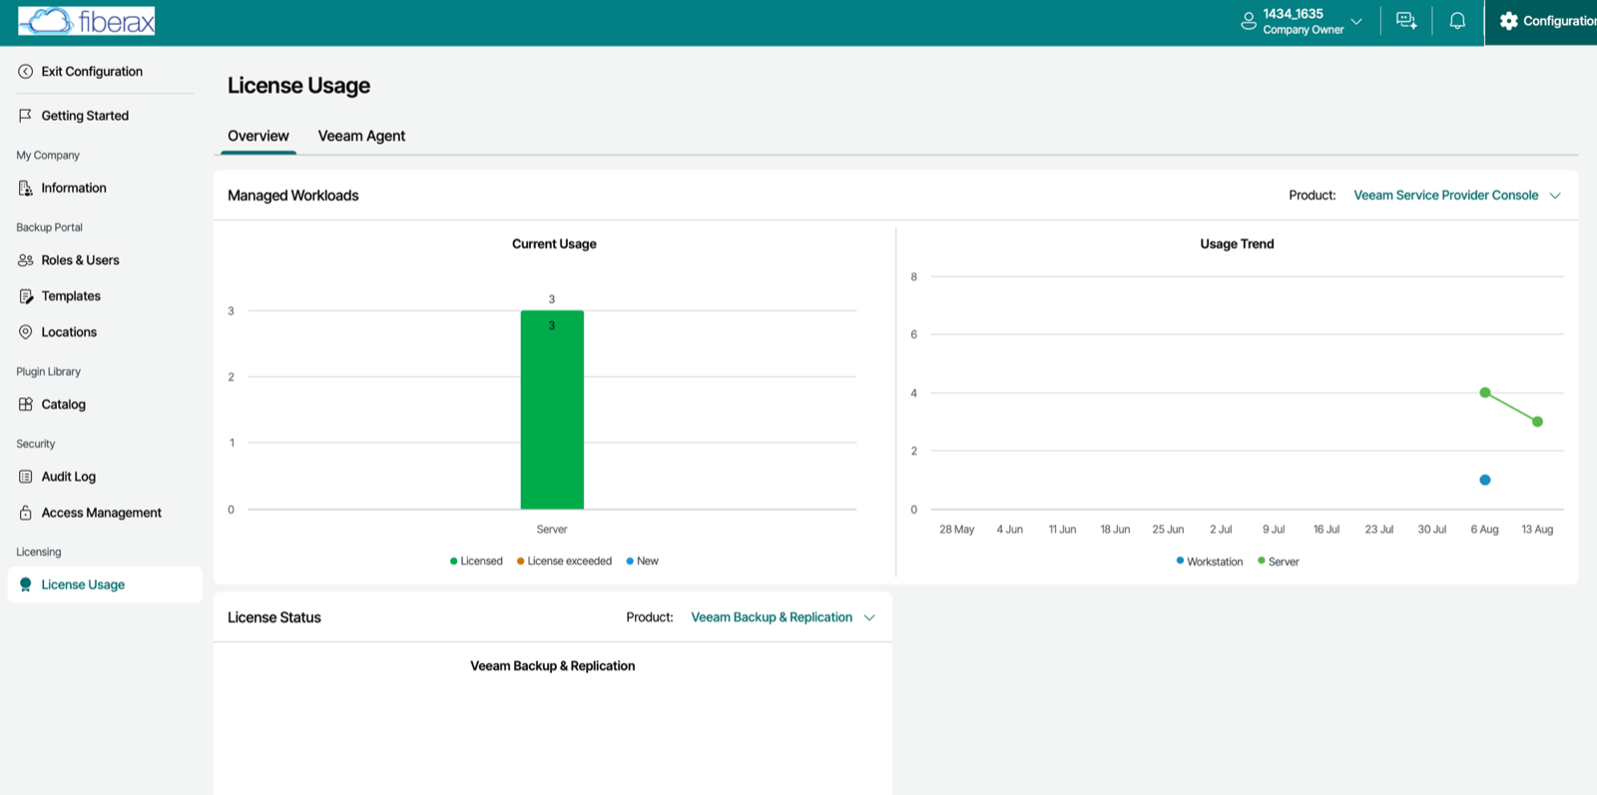1597x795 pixels.
Task: Click the Templates document icon
Action: 26,296
